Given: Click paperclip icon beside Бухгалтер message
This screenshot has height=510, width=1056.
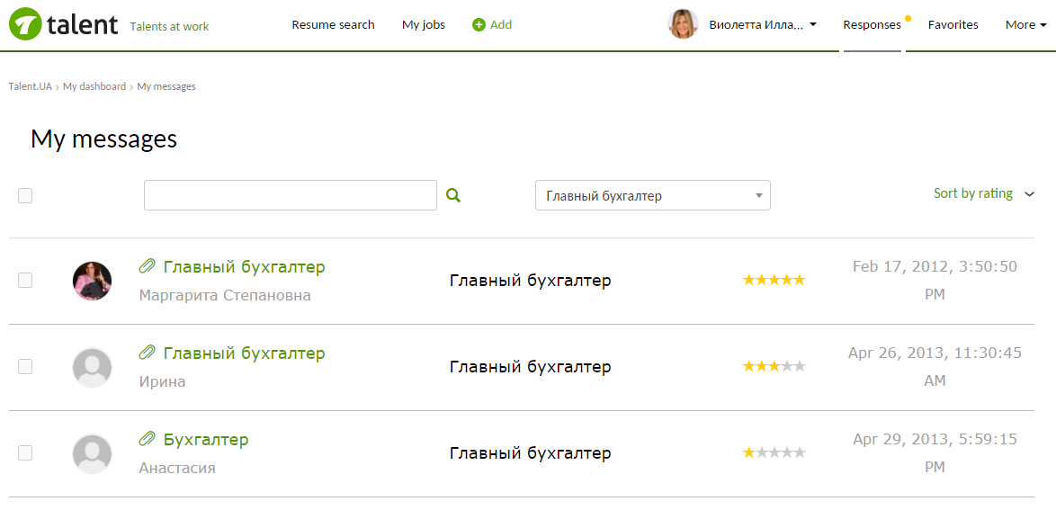Looking at the screenshot, I should [x=147, y=439].
